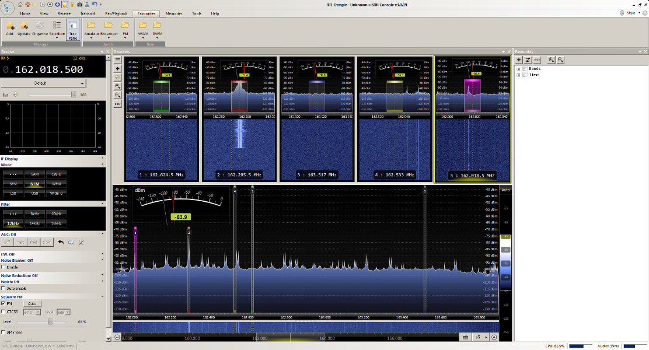Click the 162.018.500 frequency display
The height and width of the screenshot is (350, 649).
click(x=49, y=69)
